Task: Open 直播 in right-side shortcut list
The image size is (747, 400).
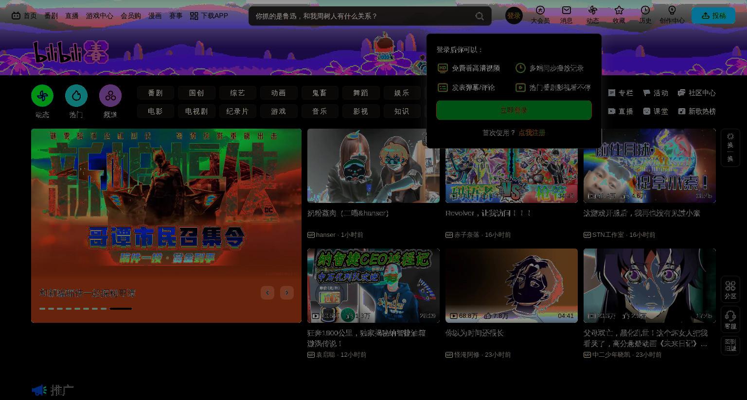Action: (x=621, y=111)
